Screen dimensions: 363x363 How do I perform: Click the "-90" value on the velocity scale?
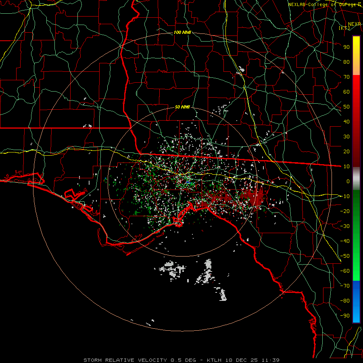345,316
